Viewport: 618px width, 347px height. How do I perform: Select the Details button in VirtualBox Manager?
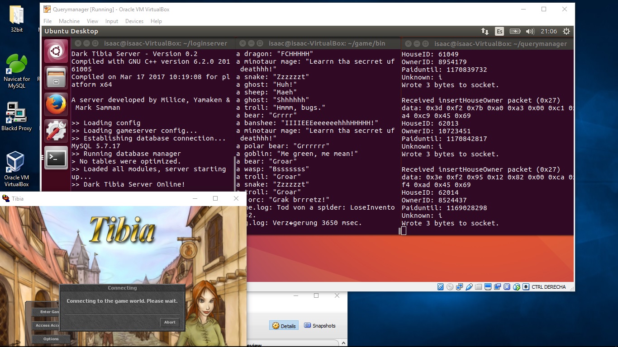pos(284,326)
